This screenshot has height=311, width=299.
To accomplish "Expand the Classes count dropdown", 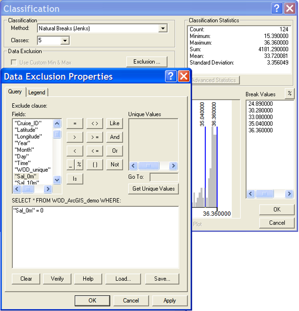I will pos(65,41).
